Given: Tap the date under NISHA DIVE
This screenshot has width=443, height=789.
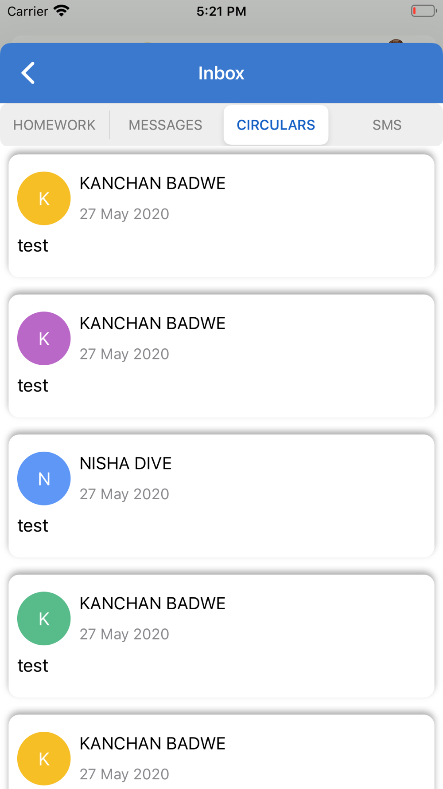Looking at the screenshot, I should [124, 494].
